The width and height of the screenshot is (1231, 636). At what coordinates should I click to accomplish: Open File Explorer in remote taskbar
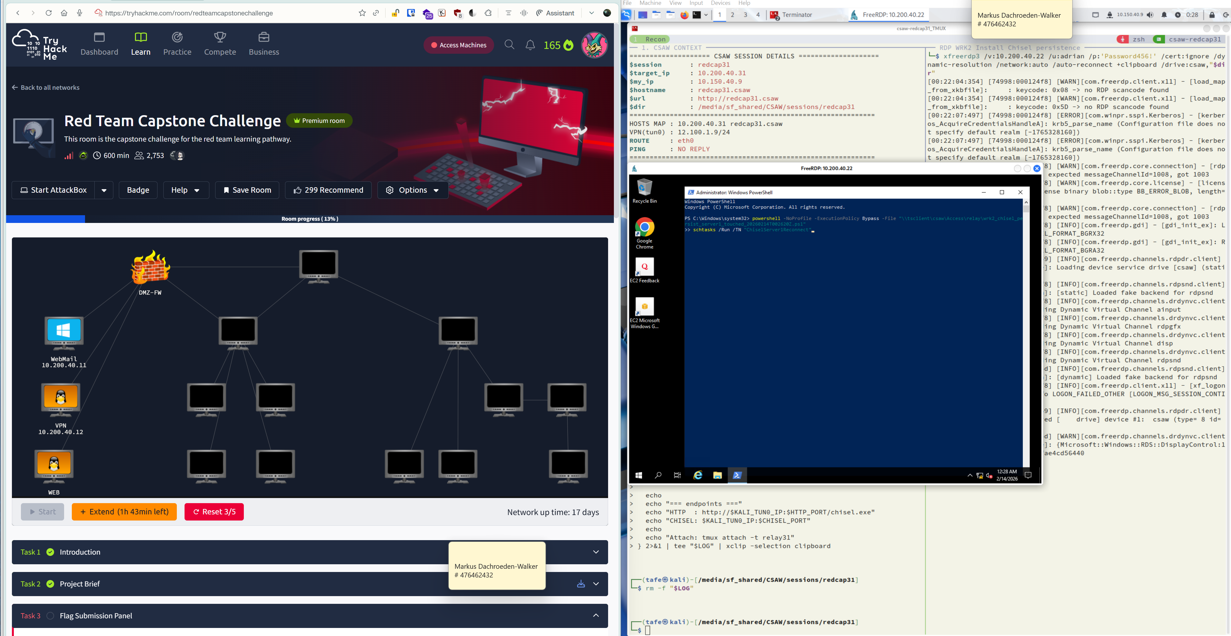[x=717, y=475]
